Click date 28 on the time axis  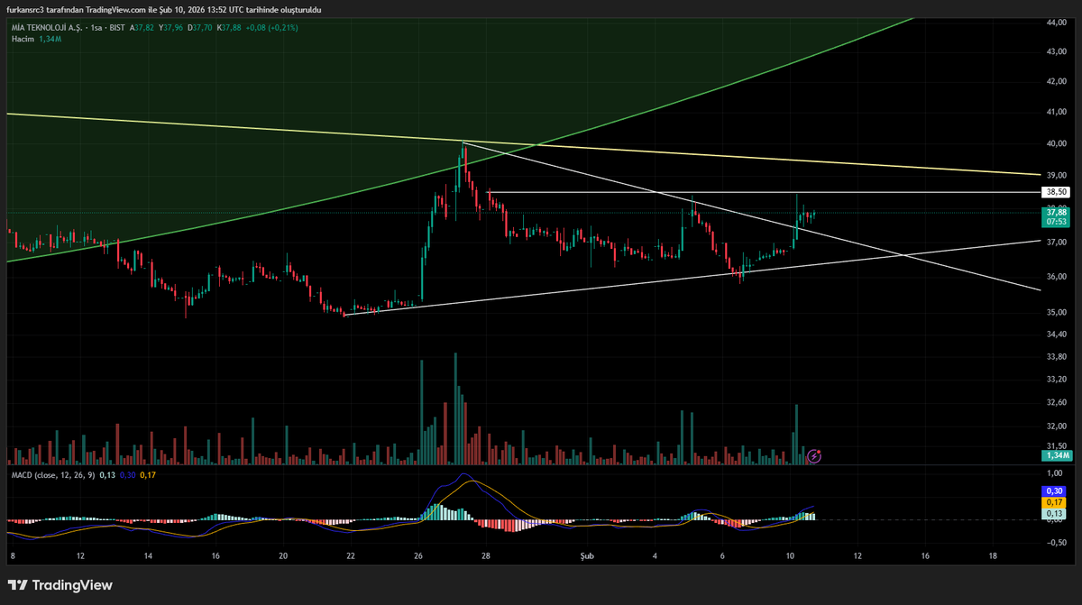pos(486,556)
